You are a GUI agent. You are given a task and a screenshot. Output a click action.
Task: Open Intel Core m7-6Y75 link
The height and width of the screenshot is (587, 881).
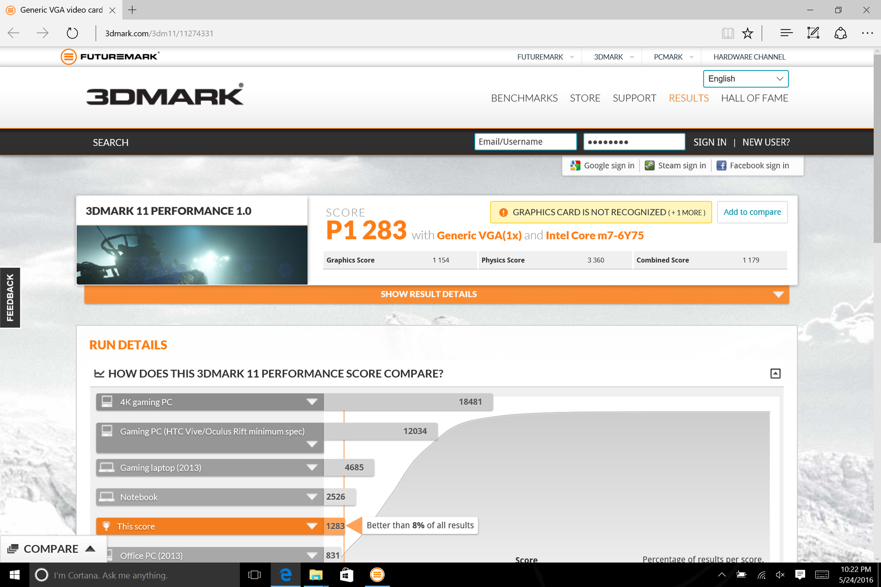point(595,235)
